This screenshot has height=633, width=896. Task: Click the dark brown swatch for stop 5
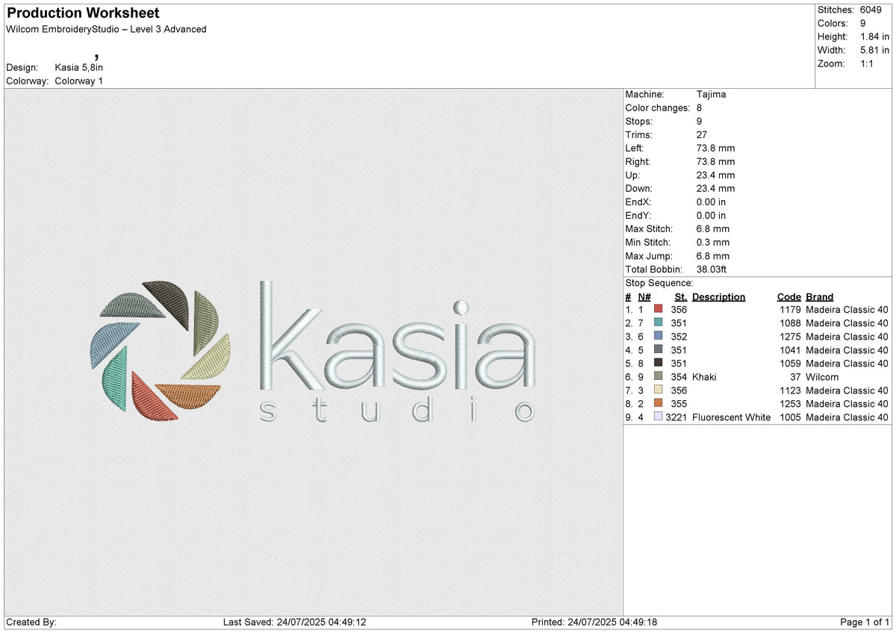click(658, 363)
